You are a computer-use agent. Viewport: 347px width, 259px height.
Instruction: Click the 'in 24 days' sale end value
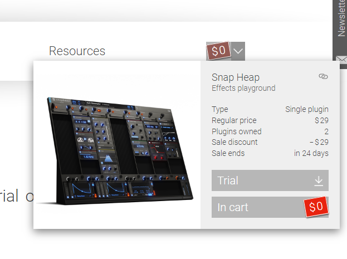tap(311, 153)
